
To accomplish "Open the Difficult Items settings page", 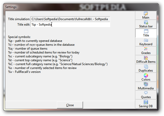I will (x=146, y=60).
